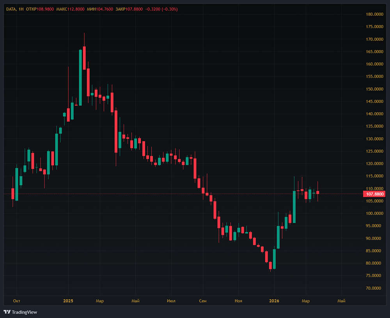Click the Июл time axis label
Screen dimensions: 390x318
click(x=171, y=301)
